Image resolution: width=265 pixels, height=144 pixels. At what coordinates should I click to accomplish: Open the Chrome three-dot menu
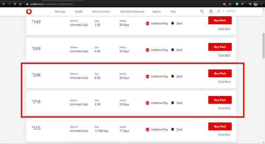pyautogui.click(x=261, y=4)
